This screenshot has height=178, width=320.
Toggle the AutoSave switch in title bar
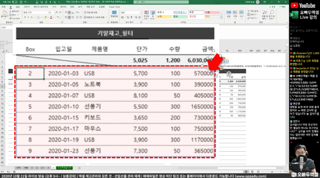click(x=14, y=2)
